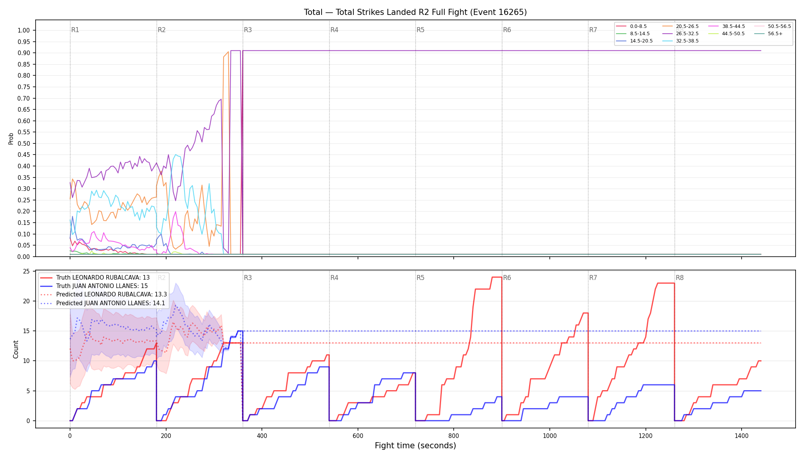This screenshot has width=804, height=459.
Task: Click the '1400' fight time tick label
Action: pos(742,435)
